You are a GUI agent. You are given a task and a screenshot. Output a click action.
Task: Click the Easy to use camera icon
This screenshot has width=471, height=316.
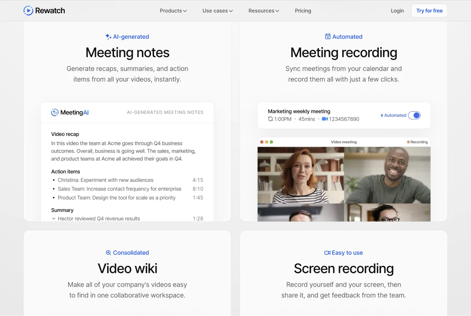click(327, 253)
